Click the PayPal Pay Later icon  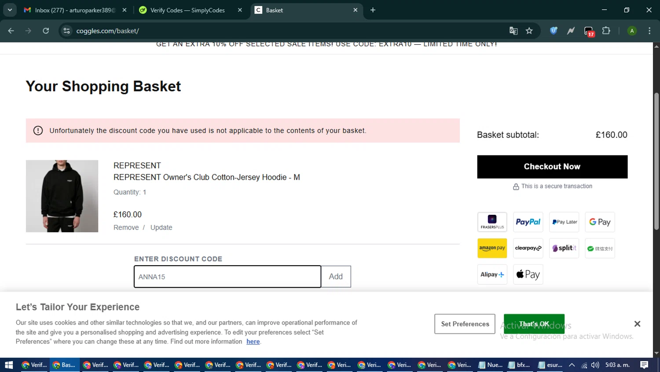pos(564,222)
